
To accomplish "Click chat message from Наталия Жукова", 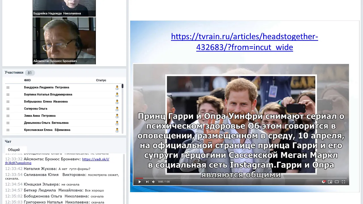I will [48, 169].
